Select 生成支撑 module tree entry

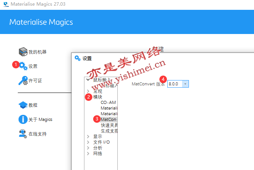pos(109,131)
